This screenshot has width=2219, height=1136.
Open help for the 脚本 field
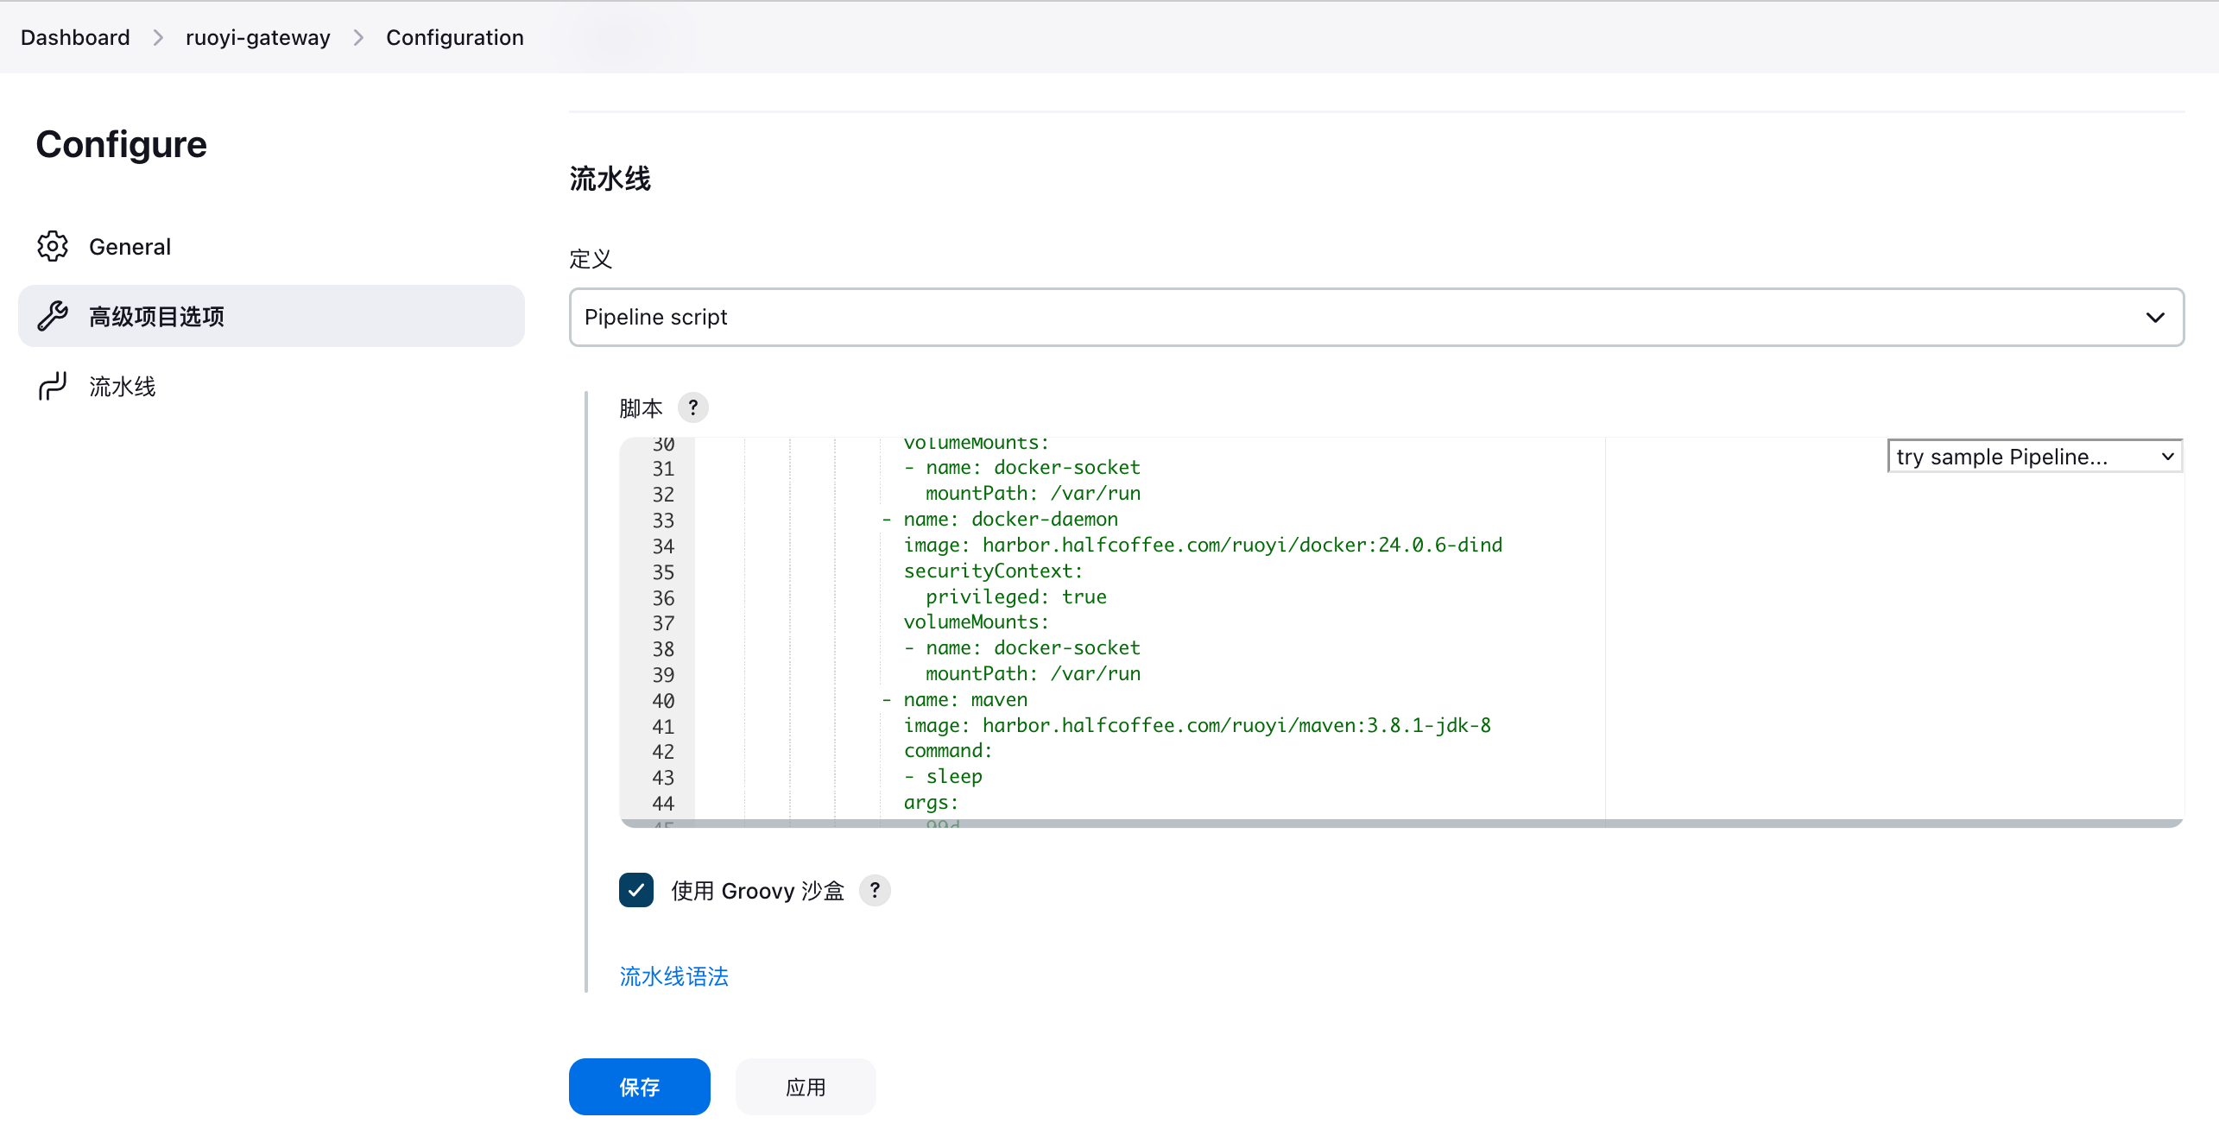[693, 407]
